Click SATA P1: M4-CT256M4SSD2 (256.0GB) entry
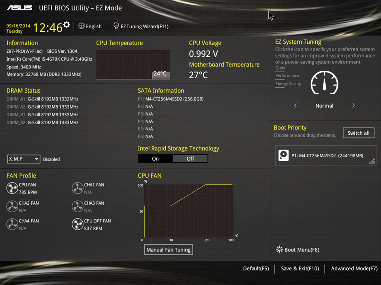 coord(171,99)
